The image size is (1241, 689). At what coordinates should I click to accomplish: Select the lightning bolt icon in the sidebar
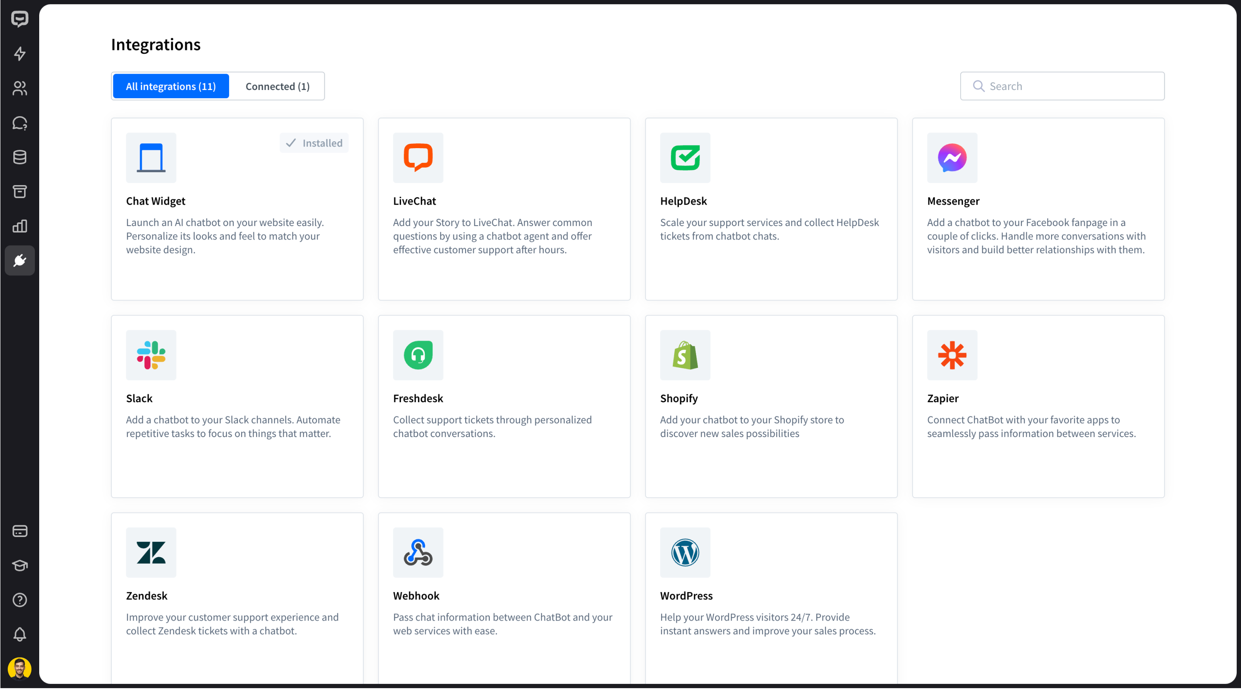(20, 54)
